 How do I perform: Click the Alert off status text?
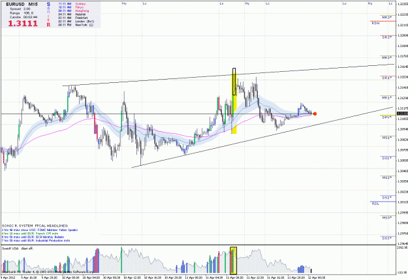click(x=27, y=249)
